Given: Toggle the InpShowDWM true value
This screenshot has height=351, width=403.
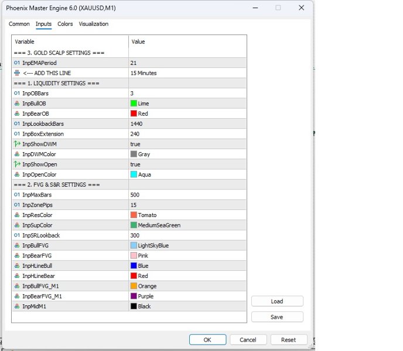Looking at the screenshot, I should coord(135,144).
